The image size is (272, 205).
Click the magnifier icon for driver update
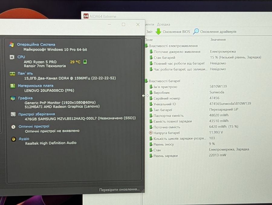click(196, 31)
